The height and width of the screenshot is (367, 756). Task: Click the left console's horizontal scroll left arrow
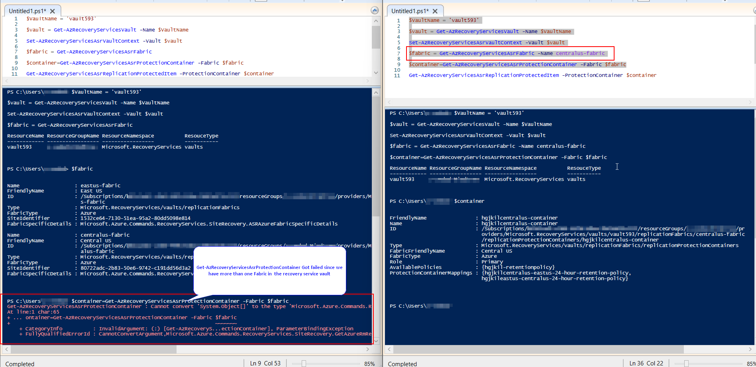(6, 349)
